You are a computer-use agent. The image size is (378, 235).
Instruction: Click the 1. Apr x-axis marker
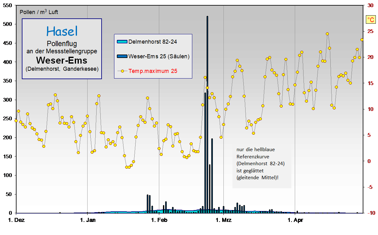click(295, 220)
